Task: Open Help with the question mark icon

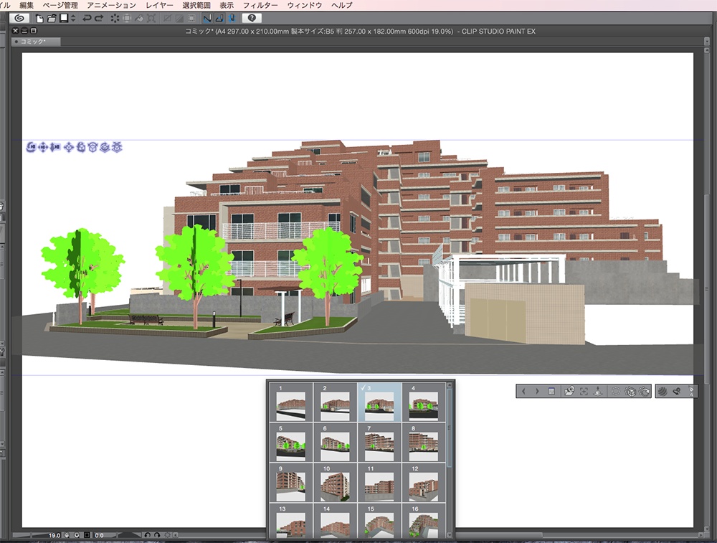Action: (252, 19)
